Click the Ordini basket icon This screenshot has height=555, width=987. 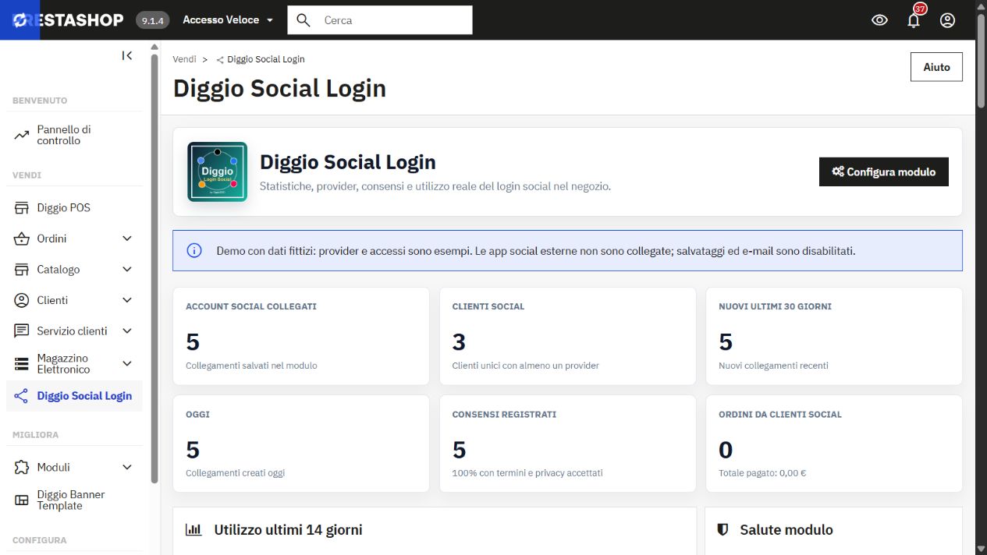click(x=22, y=239)
